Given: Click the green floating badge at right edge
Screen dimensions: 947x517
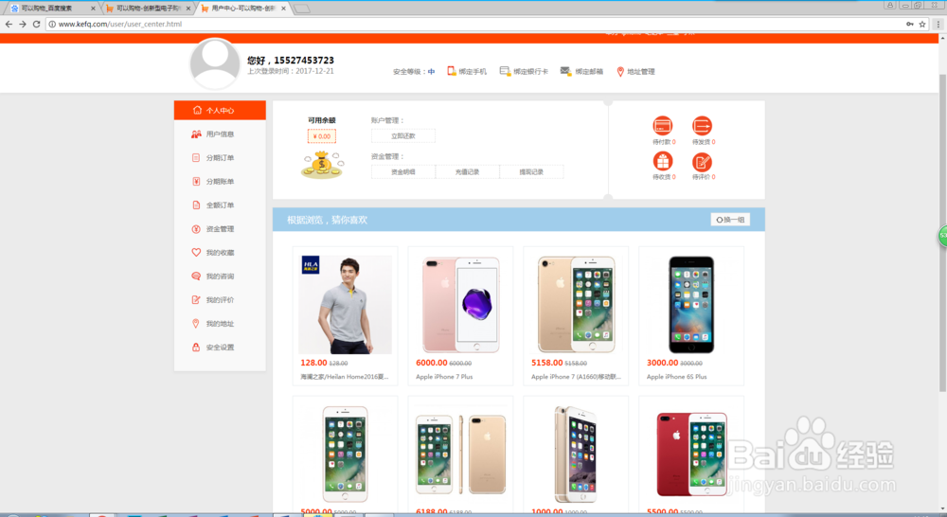Looking at the screenshot, I should [x=943, y=236].
